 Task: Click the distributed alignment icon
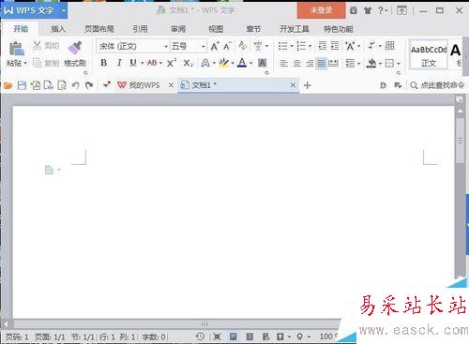click(x=333, y=63)
